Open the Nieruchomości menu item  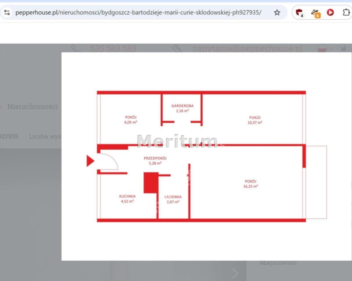pos(33,106)
